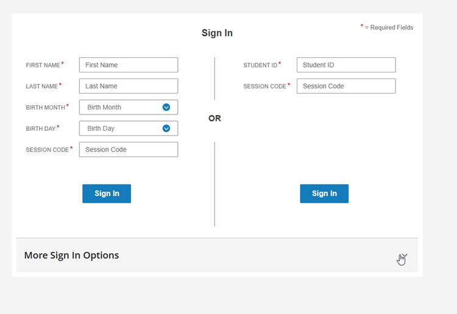This screenshot has width=457, height=314.
Task: Click the Sign In page heading
Action: coord(217,33)
